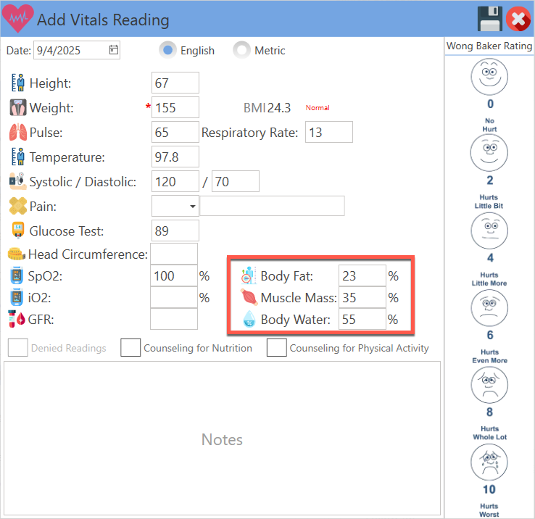Choose the 4 Hurts Little More face
The image size is (535, 519).
489,231
